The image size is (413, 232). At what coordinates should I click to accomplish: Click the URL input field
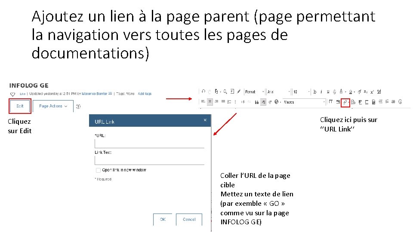[x=149, y=143]
